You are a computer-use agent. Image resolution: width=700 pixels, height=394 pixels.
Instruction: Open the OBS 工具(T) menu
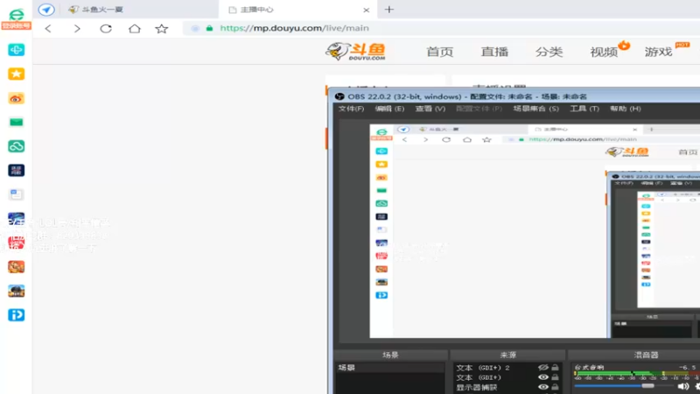click(x=584, y=109)
